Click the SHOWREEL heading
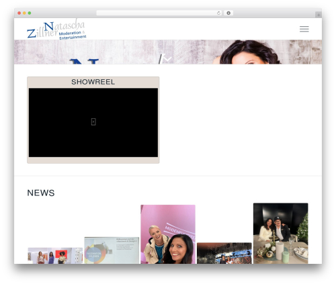Screen dimensions: 336x284 [x=93, y=82]
